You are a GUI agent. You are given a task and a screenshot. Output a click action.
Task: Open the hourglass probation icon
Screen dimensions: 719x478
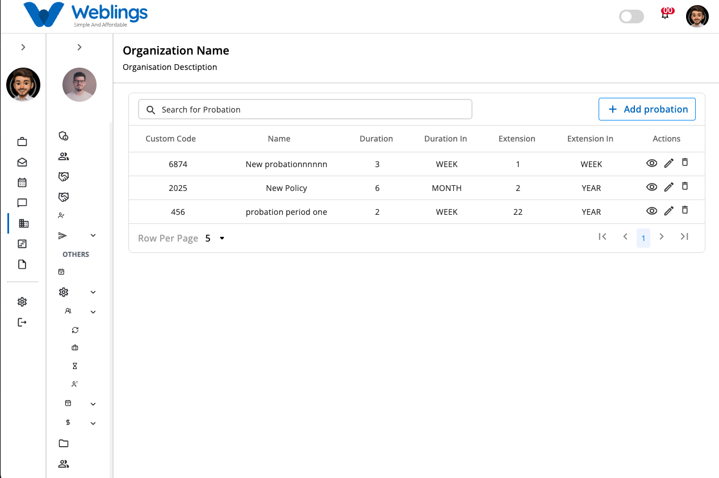(74, 366)
